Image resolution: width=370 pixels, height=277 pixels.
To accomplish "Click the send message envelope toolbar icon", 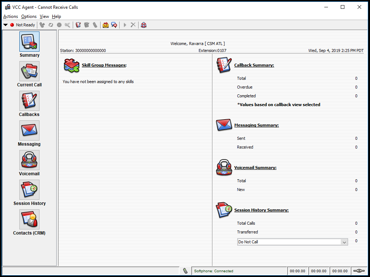I will click(105, 25).
